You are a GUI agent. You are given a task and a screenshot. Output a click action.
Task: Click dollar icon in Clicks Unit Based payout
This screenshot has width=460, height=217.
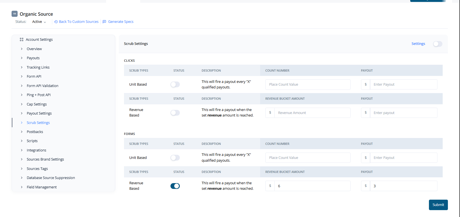pos(366,85)
